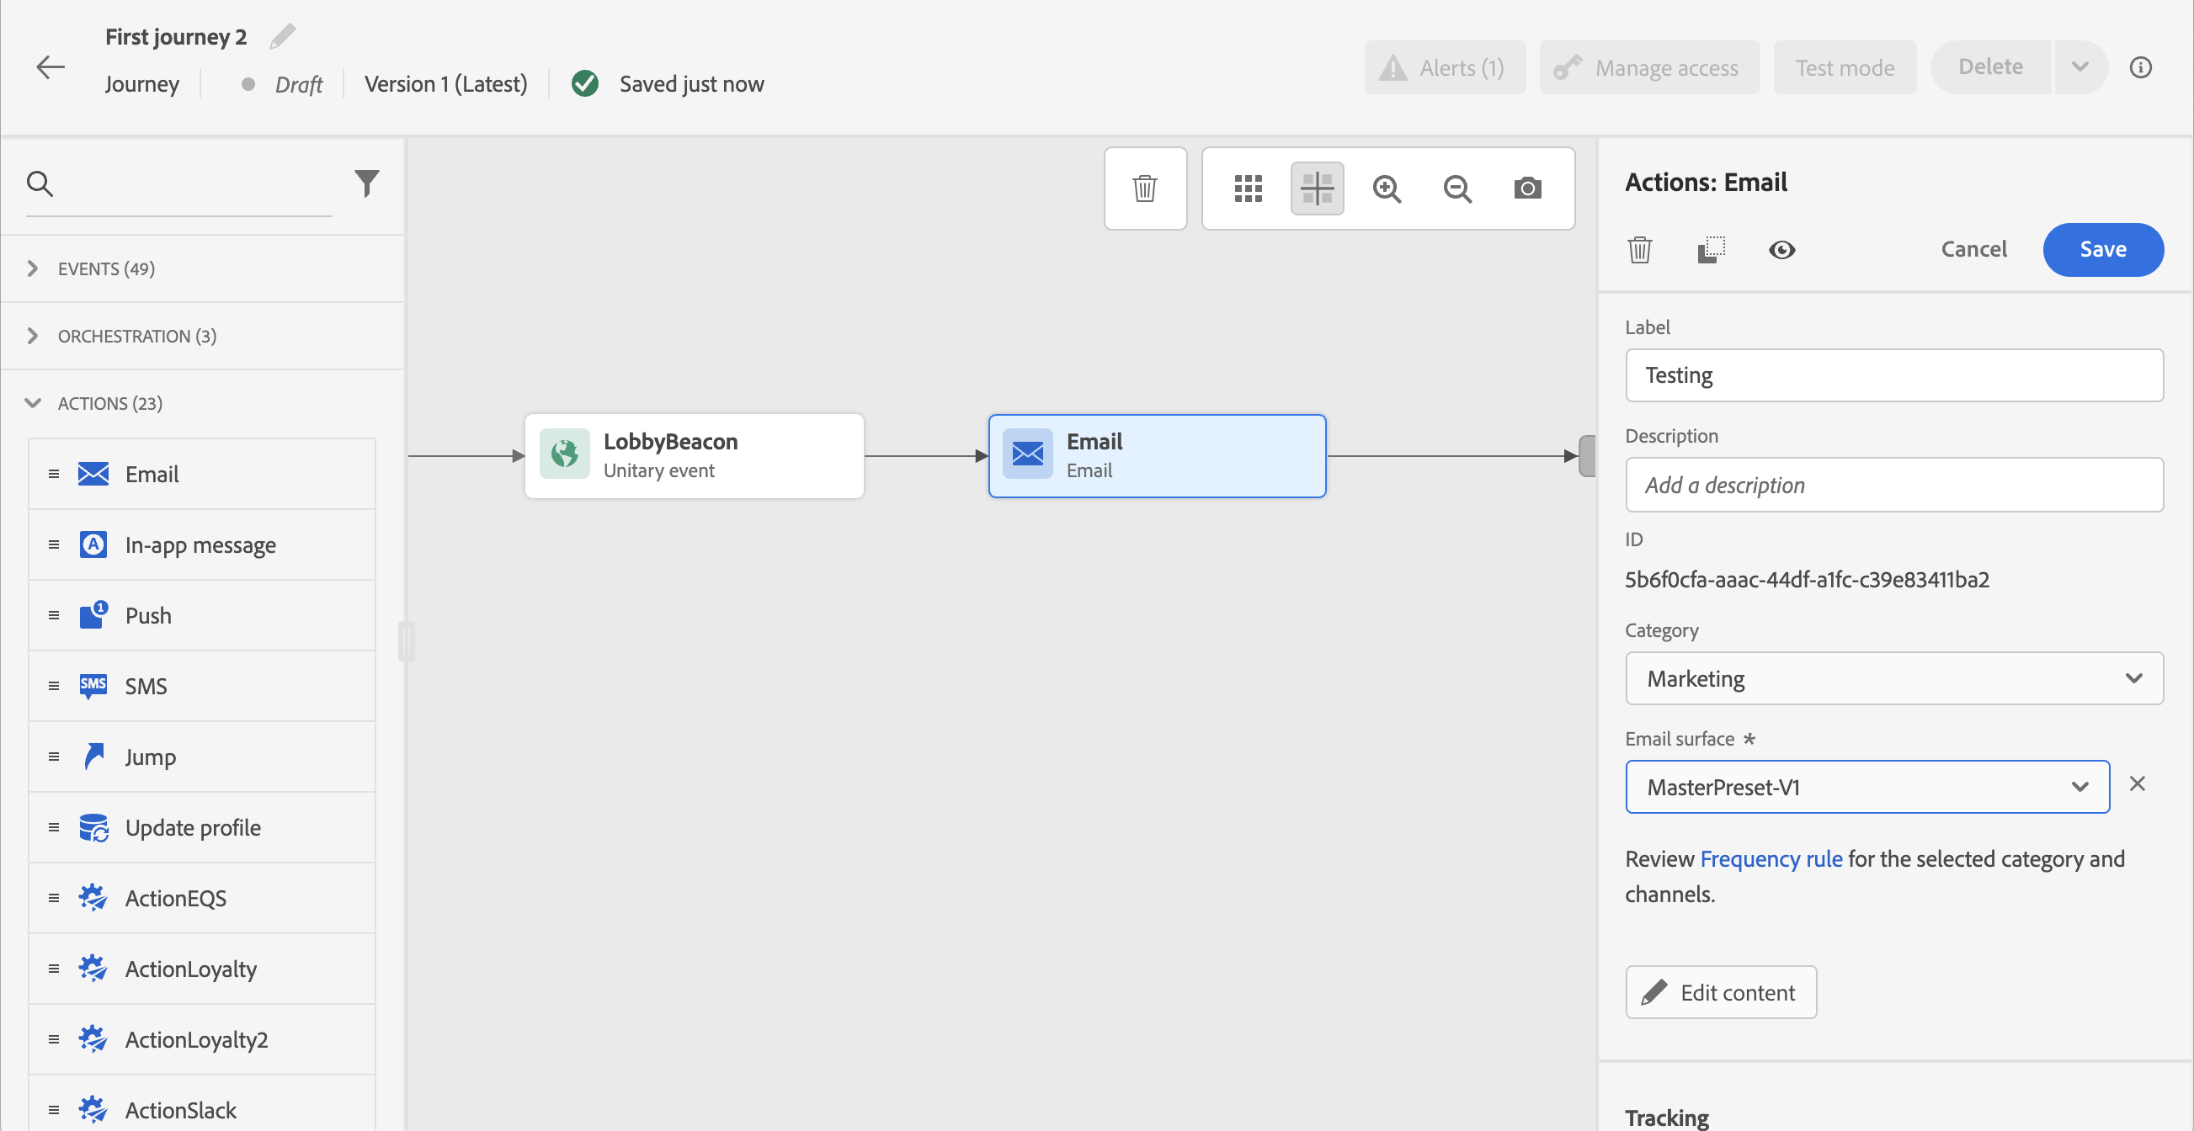2194x1131 pixels.
Task: Open the Email surface MasterPreset-V1 dropdown
Action: pyautogui.click(x=1866, y=786)
